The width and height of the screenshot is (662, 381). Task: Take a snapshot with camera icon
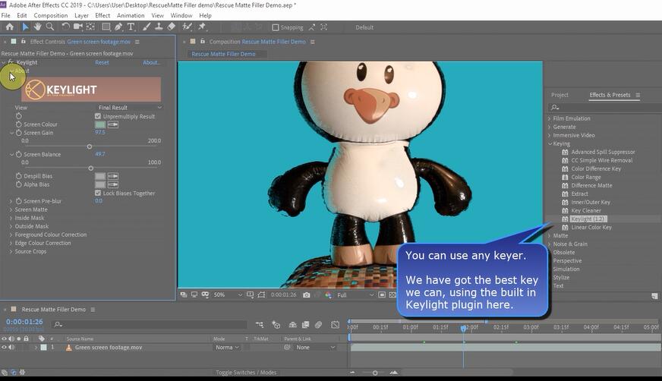pyautogui.click(x=307, y=295)
